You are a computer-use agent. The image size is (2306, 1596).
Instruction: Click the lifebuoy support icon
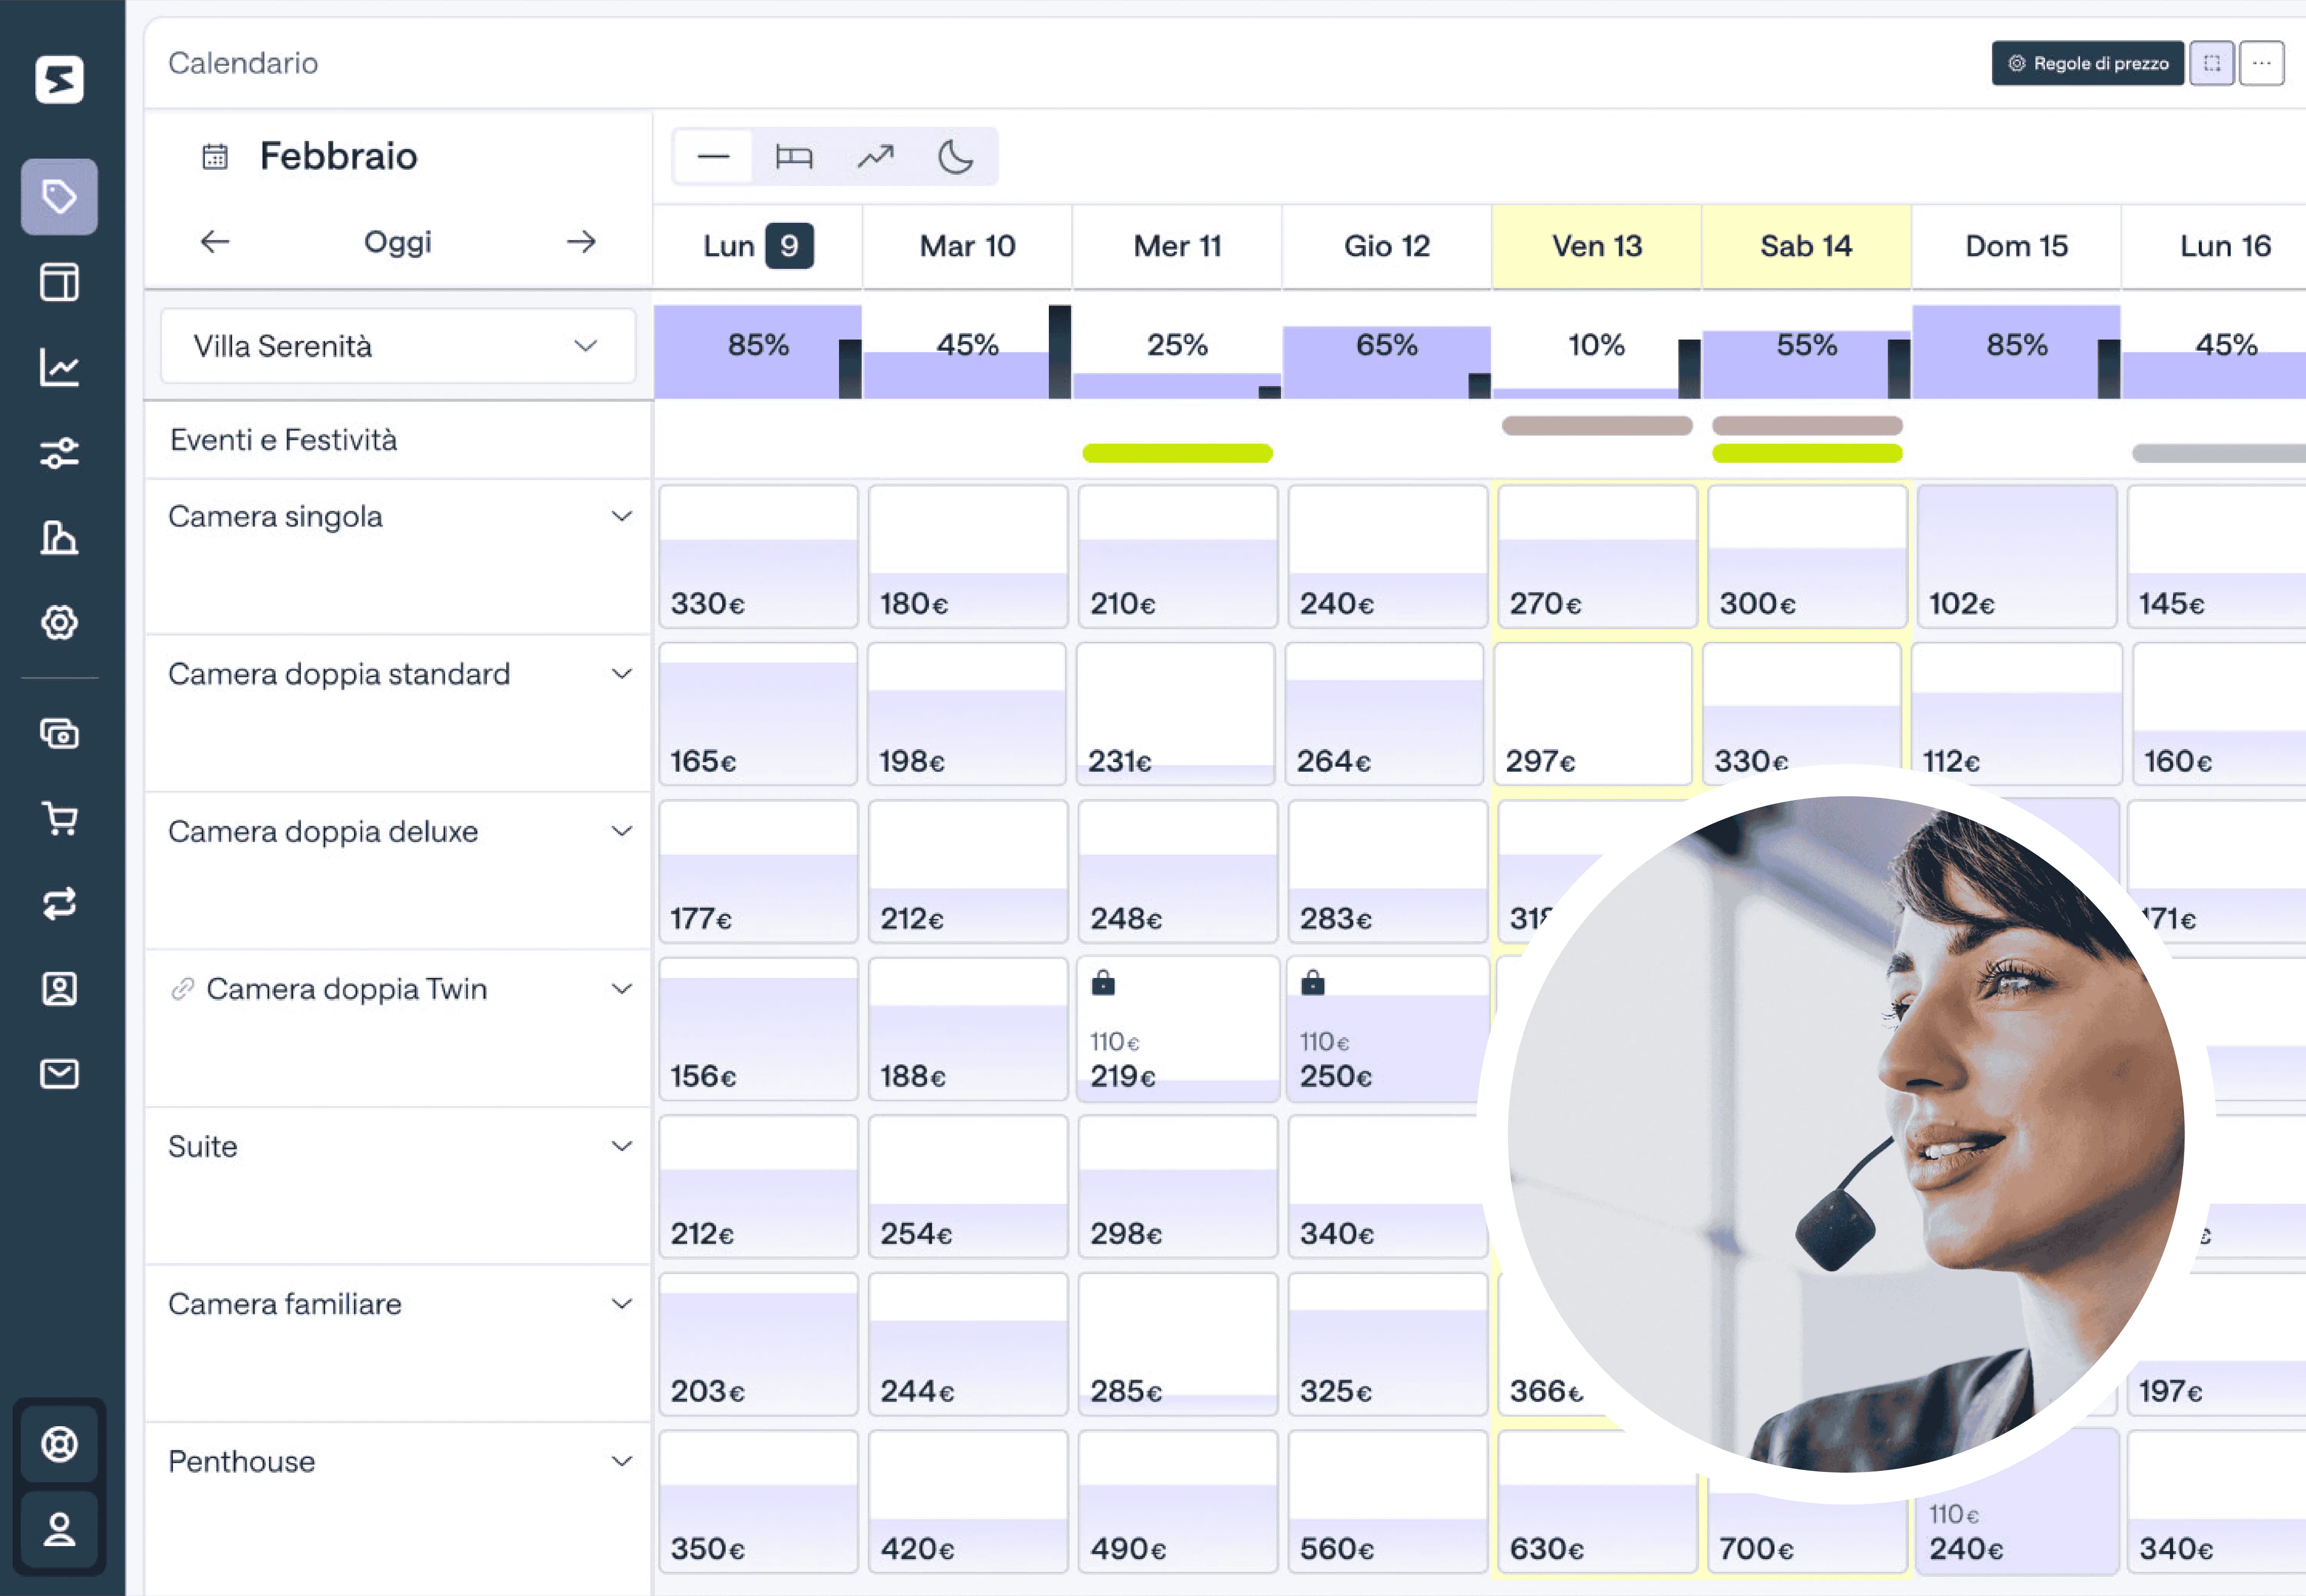59,1443
